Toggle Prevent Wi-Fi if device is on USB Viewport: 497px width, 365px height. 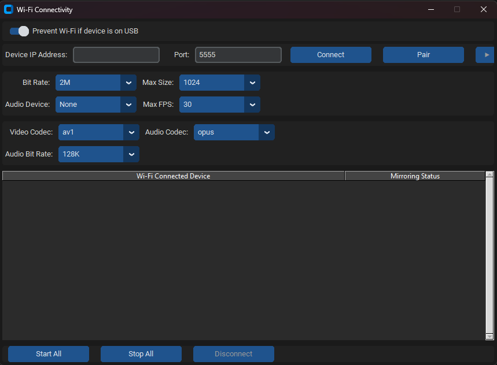[19, 31]
